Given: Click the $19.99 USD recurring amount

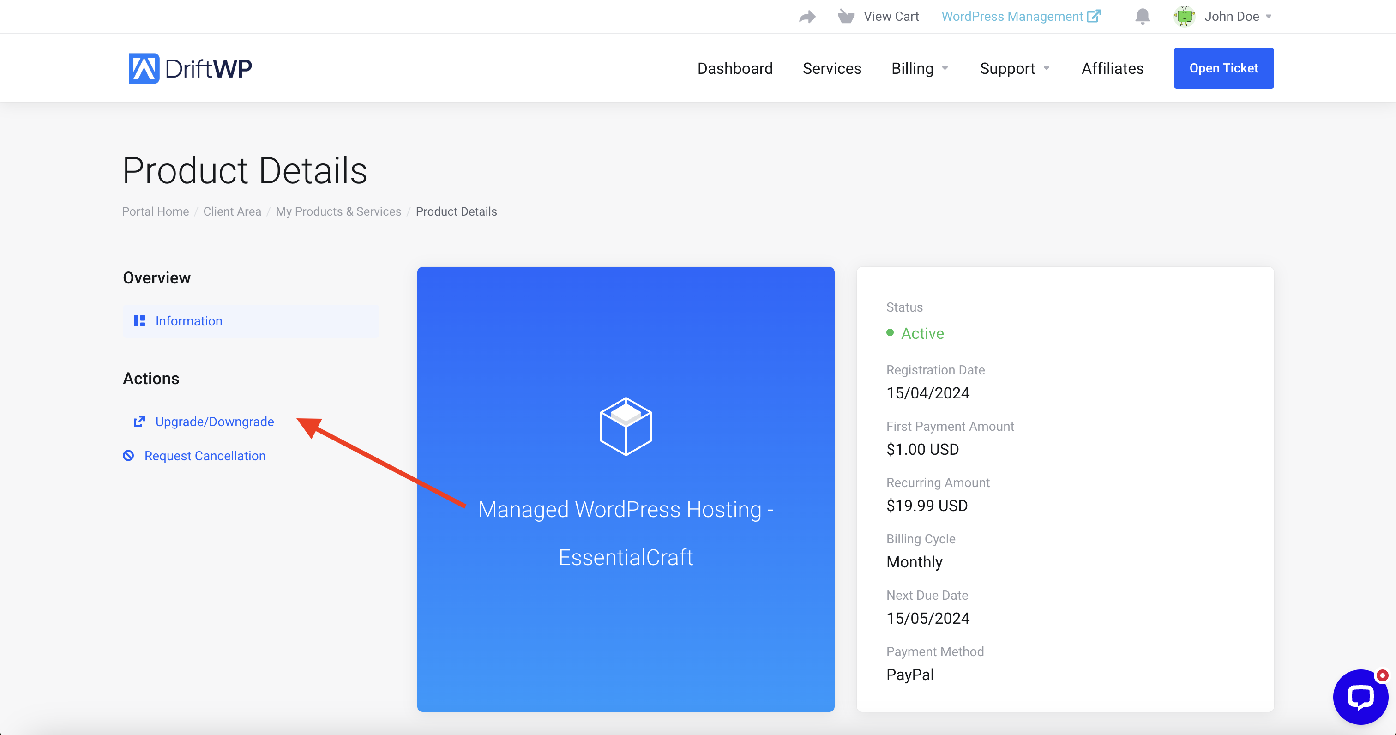Looking at the screenshot, I should point(927,506).
